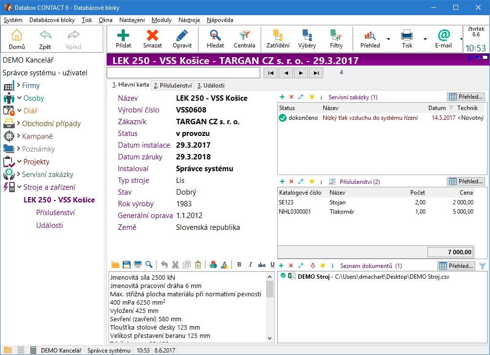490x355 pixels.
Task: Save the note with the floppy disk icon
Action: pos(127,265)
